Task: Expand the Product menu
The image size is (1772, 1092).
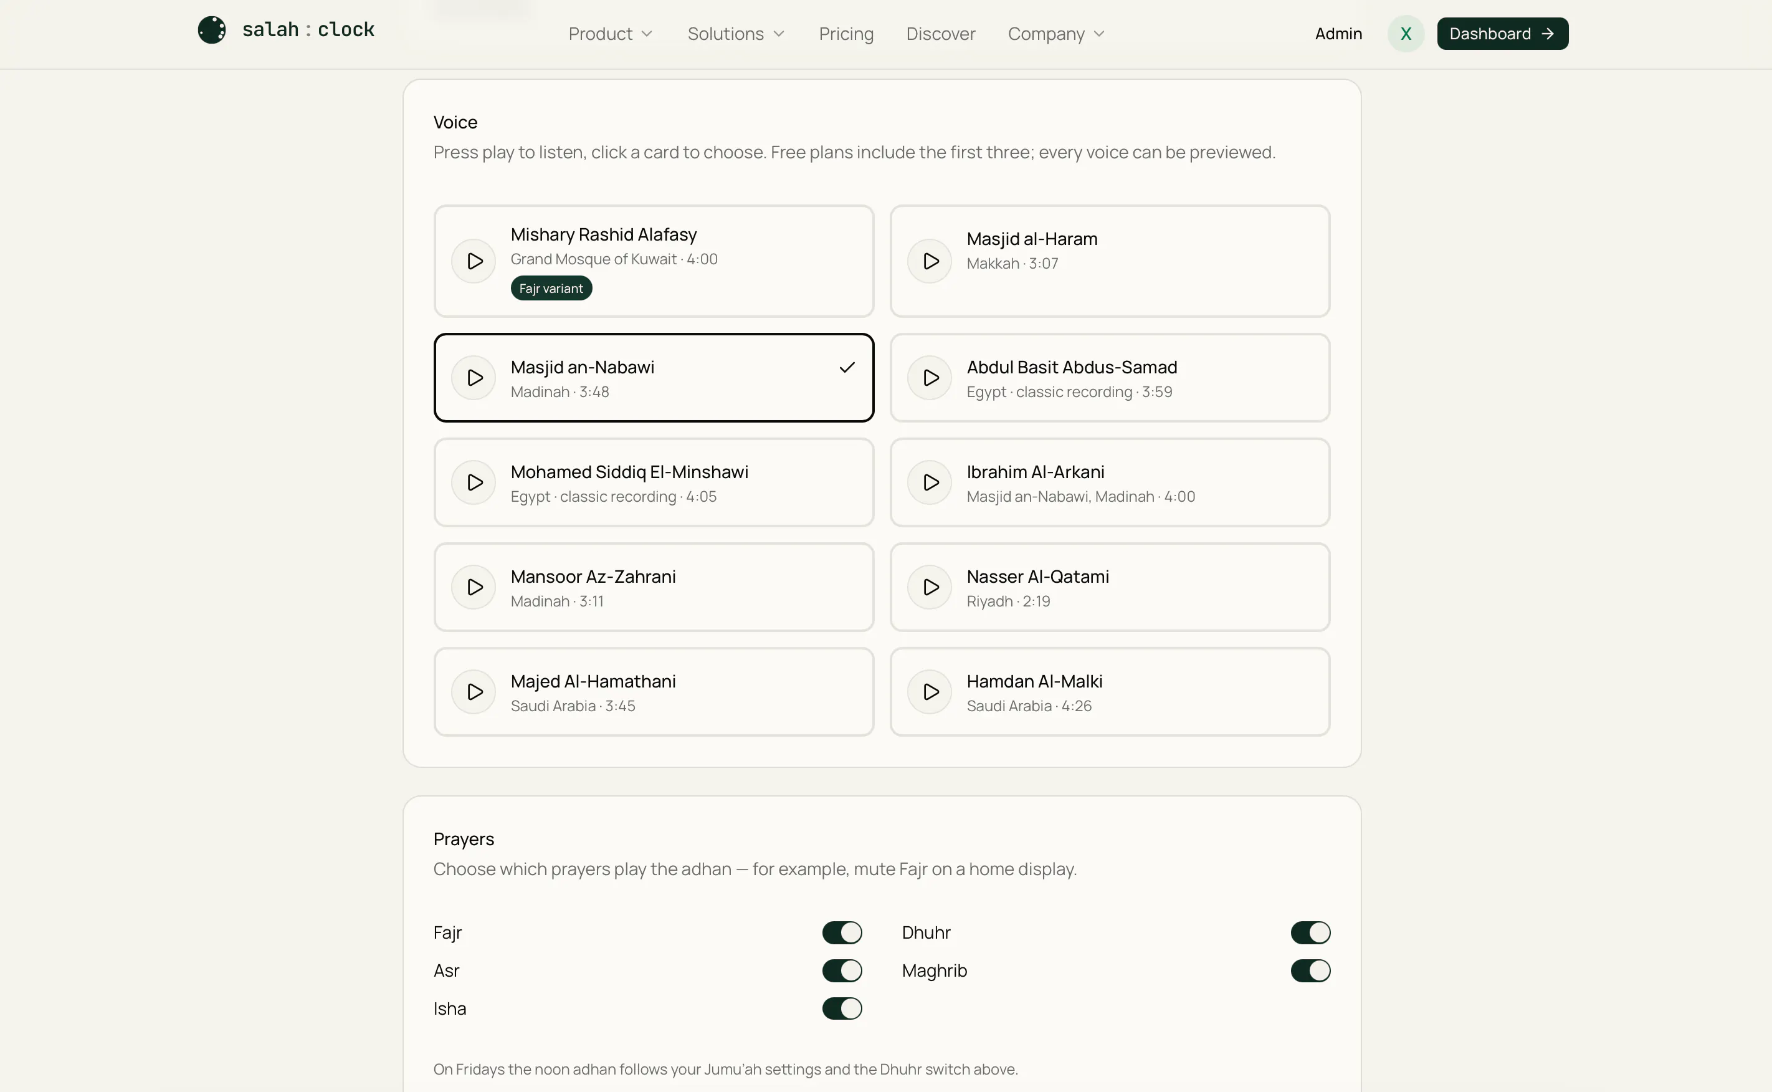Action: tap(610, 34)
